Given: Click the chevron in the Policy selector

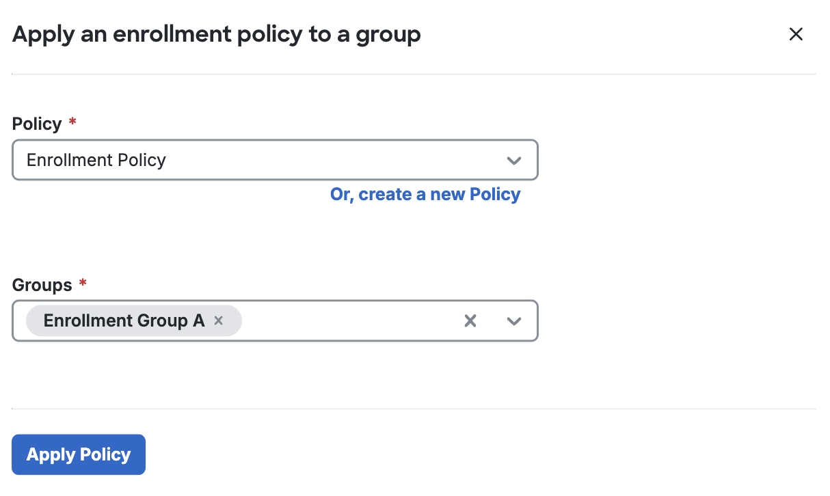Looking at the screenshot, I should pyautogui.click(x=514, y=160).
